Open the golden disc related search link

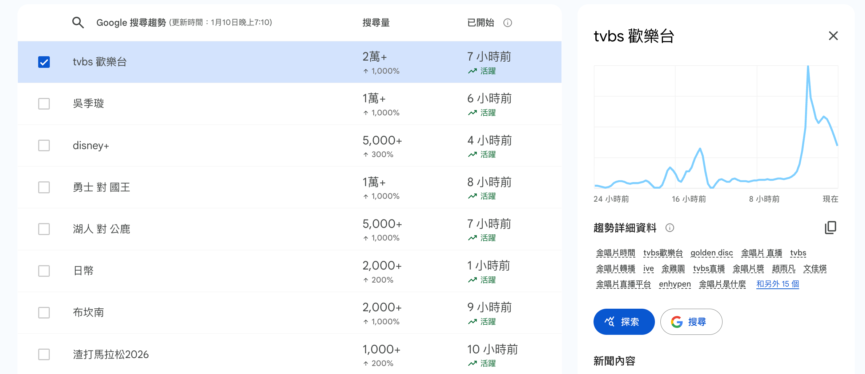click(711, 253)
